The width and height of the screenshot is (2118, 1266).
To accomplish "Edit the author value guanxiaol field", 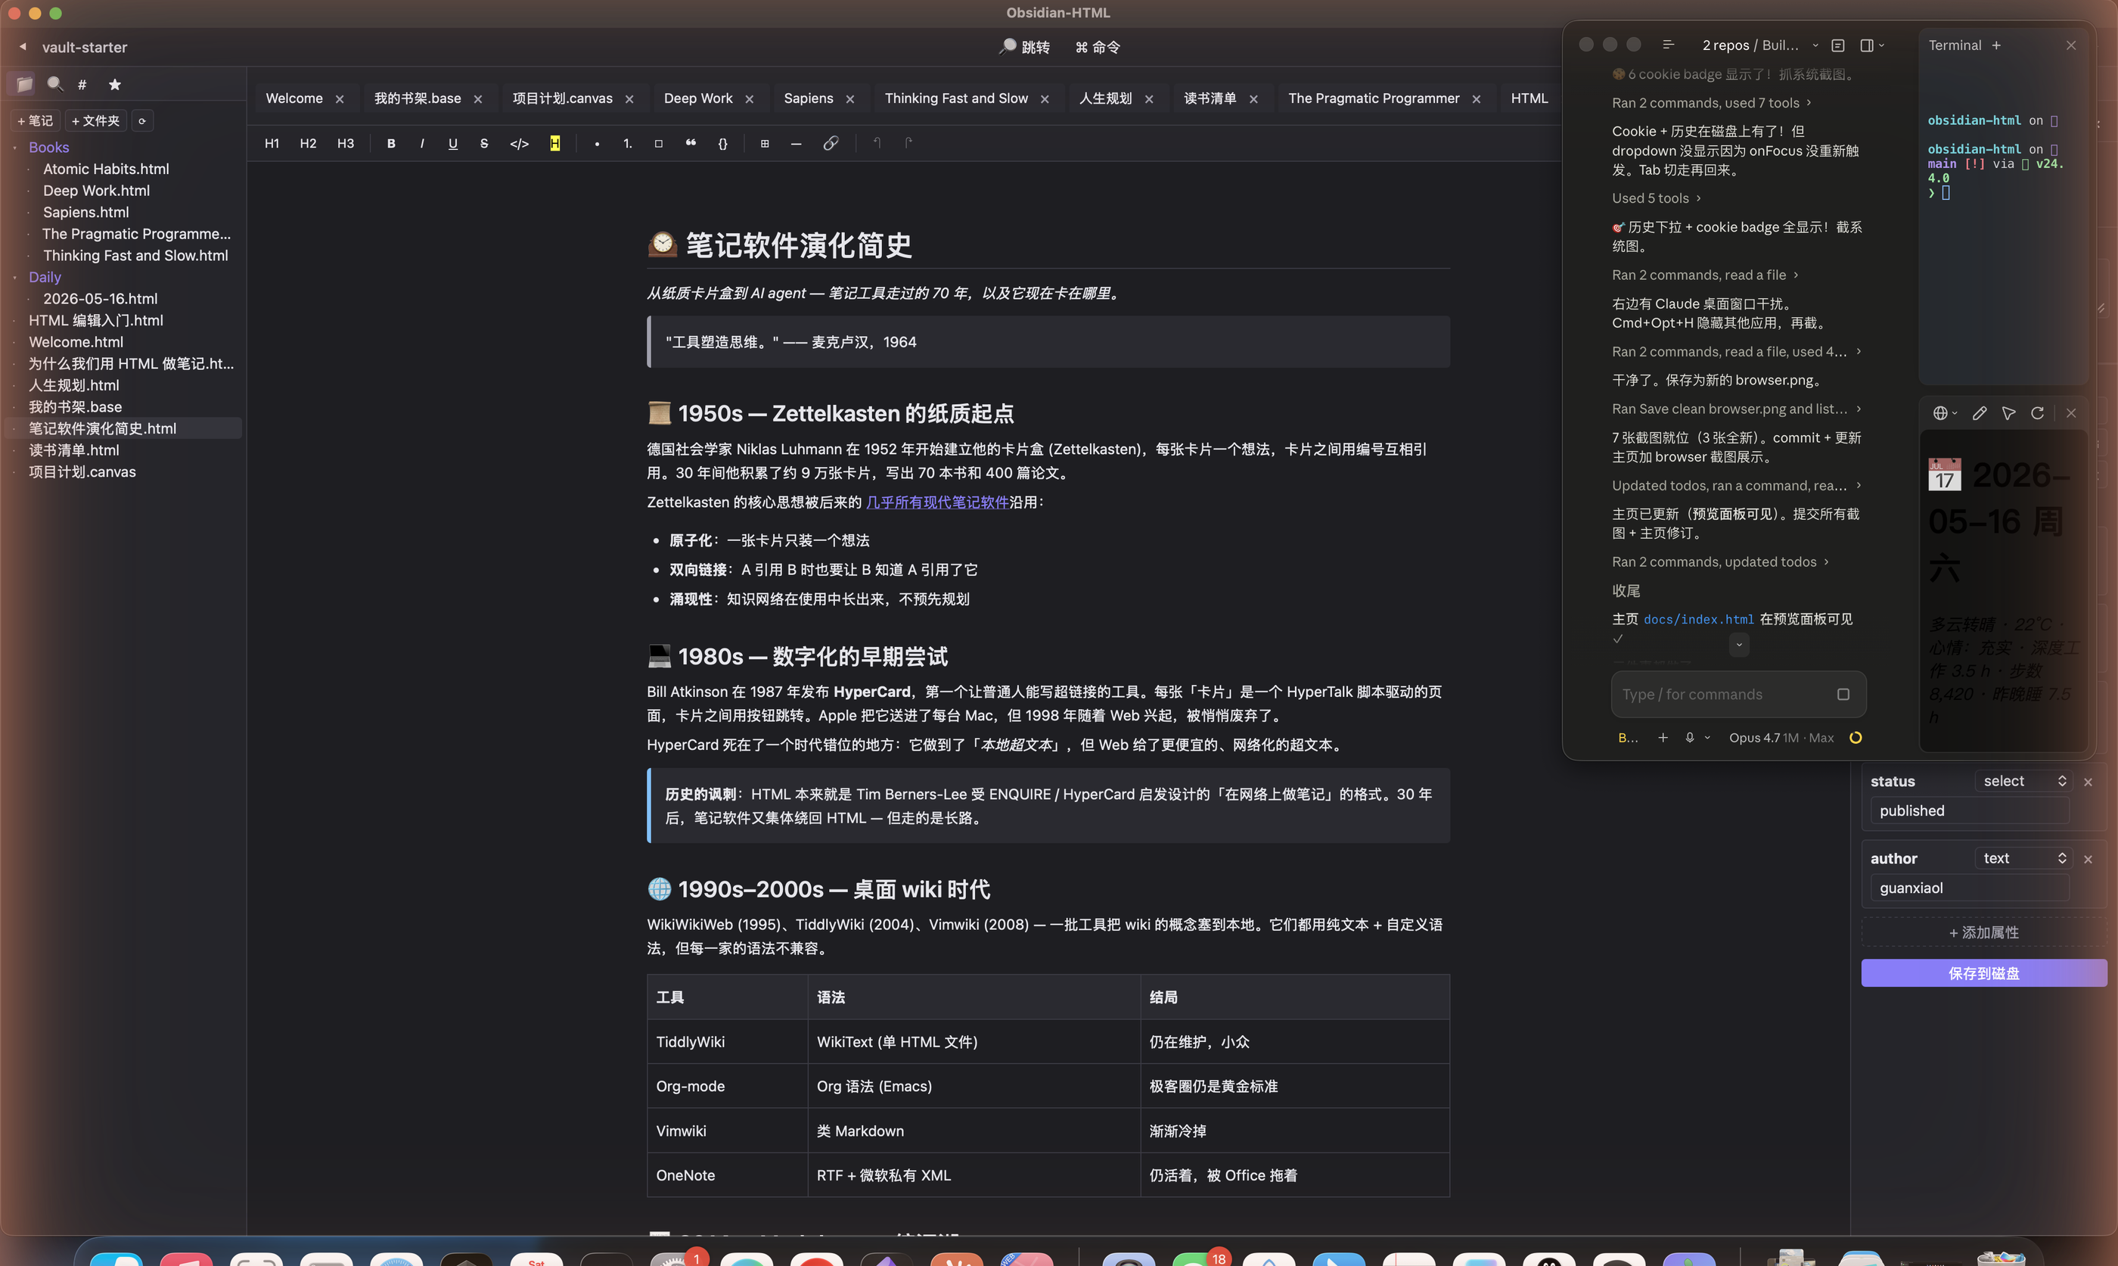I will pos(1970,888).
